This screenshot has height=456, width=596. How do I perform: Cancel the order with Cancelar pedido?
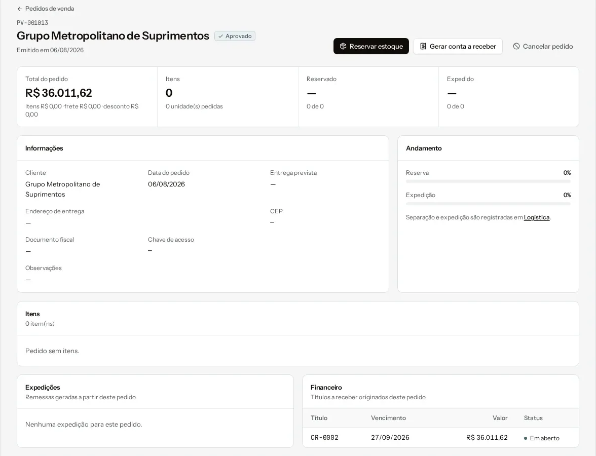(x=543, y=47)
